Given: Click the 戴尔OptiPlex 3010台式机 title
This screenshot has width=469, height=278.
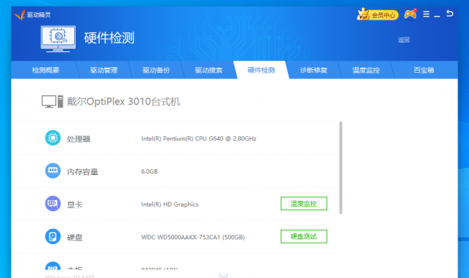Looking at the screenshot, I should tap(123, 102).
